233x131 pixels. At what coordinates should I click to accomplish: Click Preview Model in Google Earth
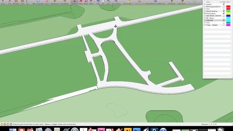tap(155, 2)
